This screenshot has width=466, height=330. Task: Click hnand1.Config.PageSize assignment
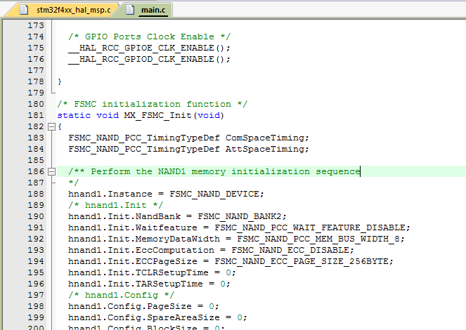143,306
